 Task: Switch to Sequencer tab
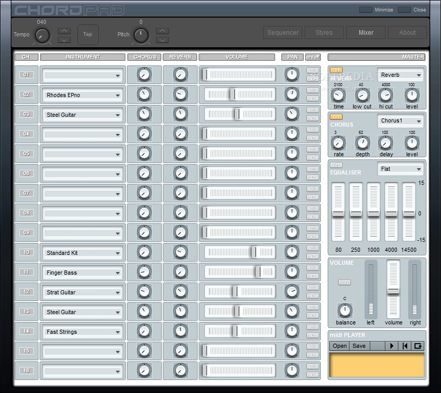tap(283, 33)
